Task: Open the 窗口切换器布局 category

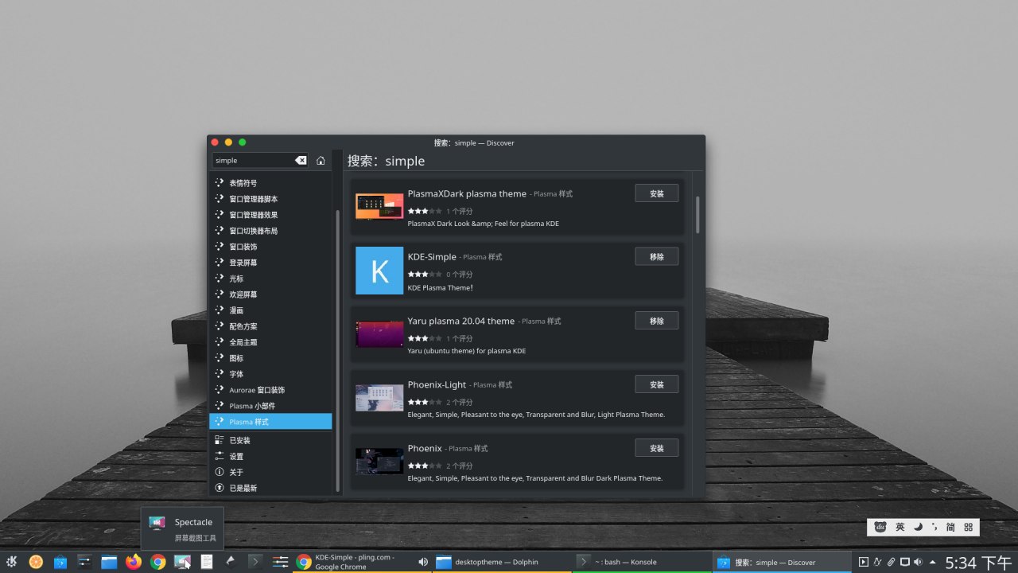Action: [x=270, y=231]
